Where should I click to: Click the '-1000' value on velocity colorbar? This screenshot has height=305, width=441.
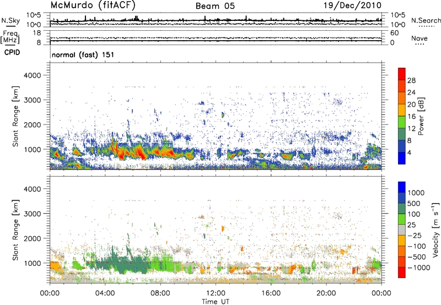(418, 268)
